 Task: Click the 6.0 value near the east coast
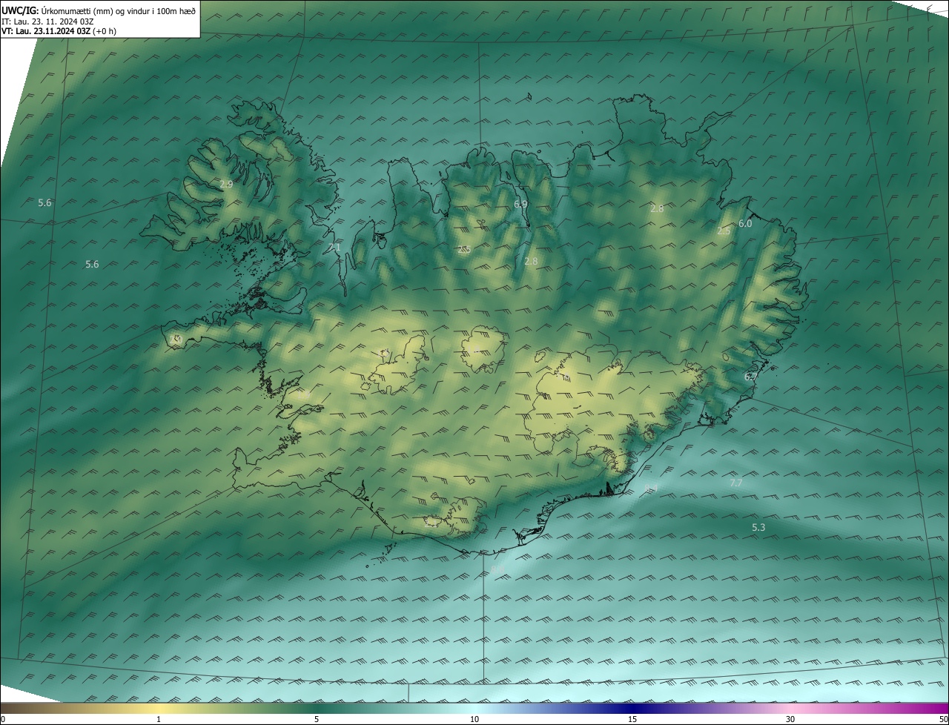click(745, 223)
